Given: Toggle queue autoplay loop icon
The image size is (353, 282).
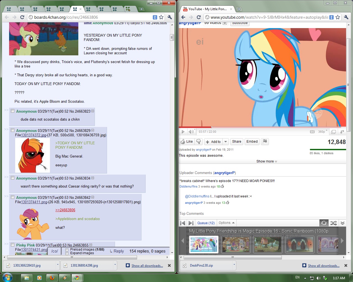Looking at the screenshot, I should coord(324,223).
